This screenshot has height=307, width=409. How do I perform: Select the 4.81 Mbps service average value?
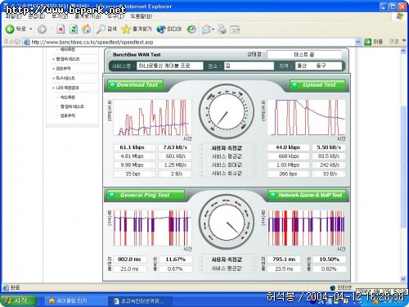pyautogui.click(x=134, y=156)
